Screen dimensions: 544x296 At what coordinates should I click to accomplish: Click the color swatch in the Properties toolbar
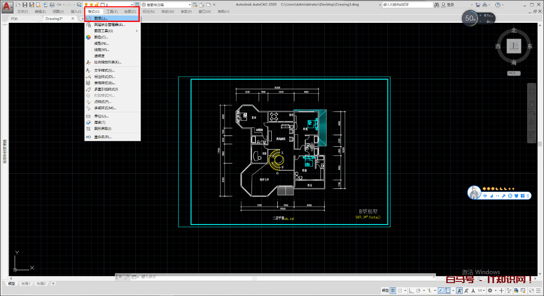(x=101, y=4)
